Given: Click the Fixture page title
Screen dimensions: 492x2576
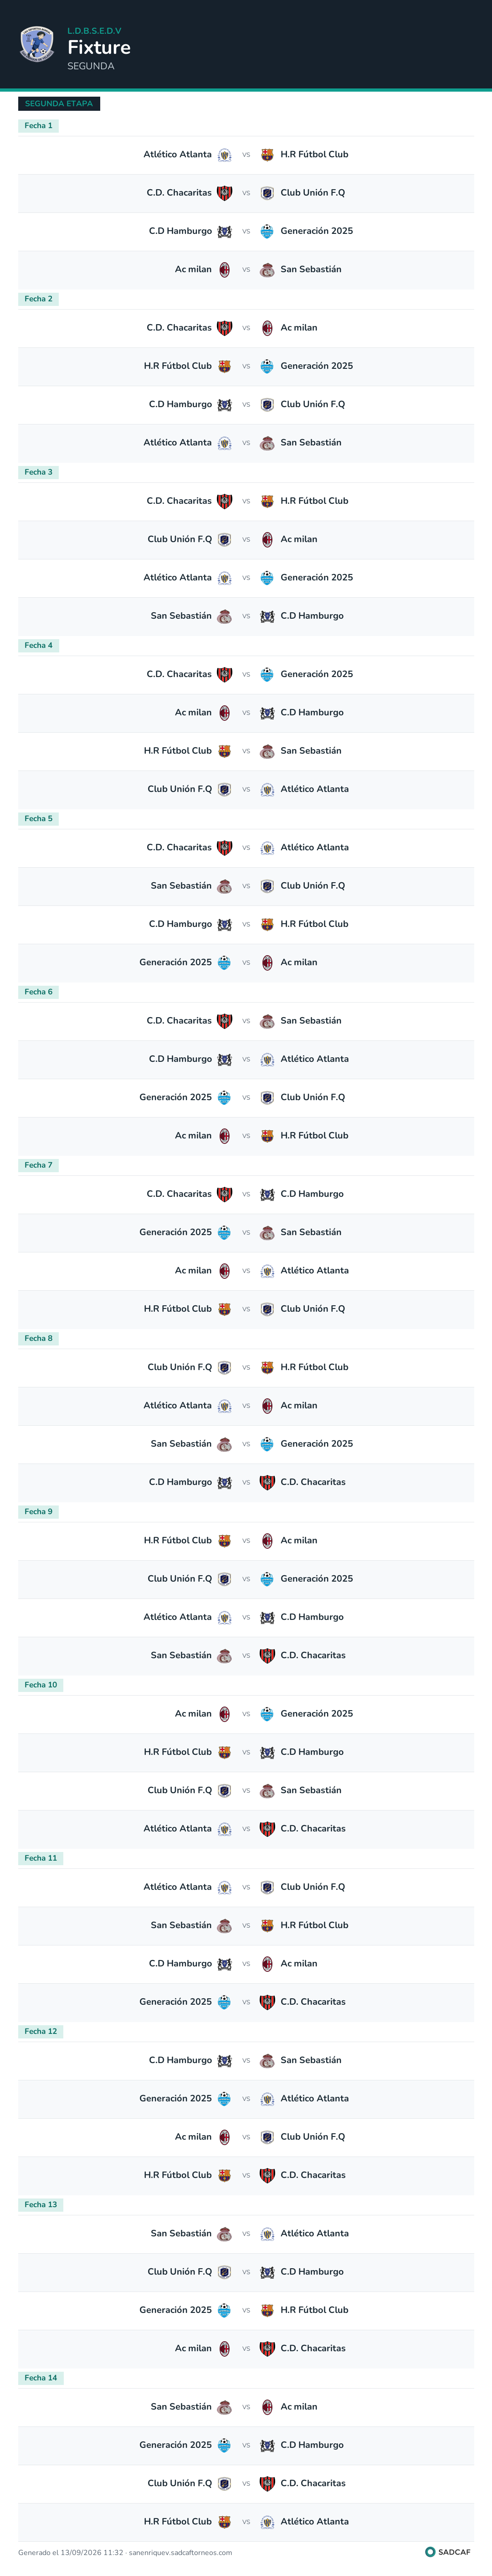Looking at the screenshot, I should [99, 47].
